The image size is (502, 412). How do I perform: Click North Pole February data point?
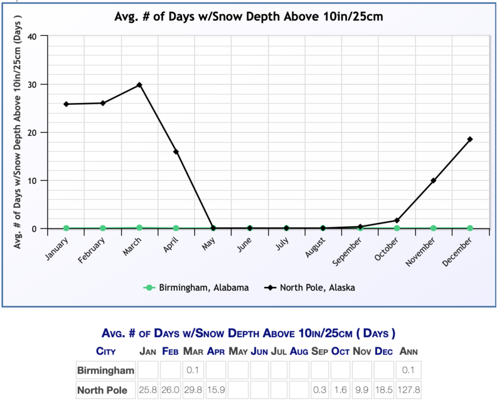(x=103, y=103)
